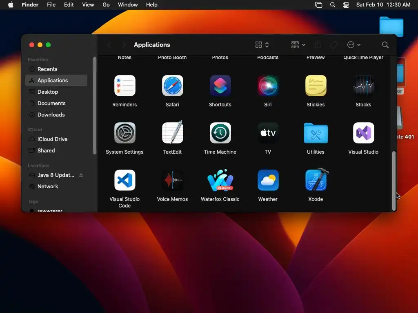
Task: Select the Time Machine app icon
Action: pos(220,133)
